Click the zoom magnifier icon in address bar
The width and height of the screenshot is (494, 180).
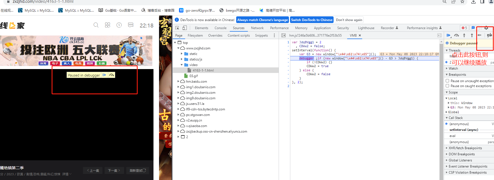click(445, 2)
